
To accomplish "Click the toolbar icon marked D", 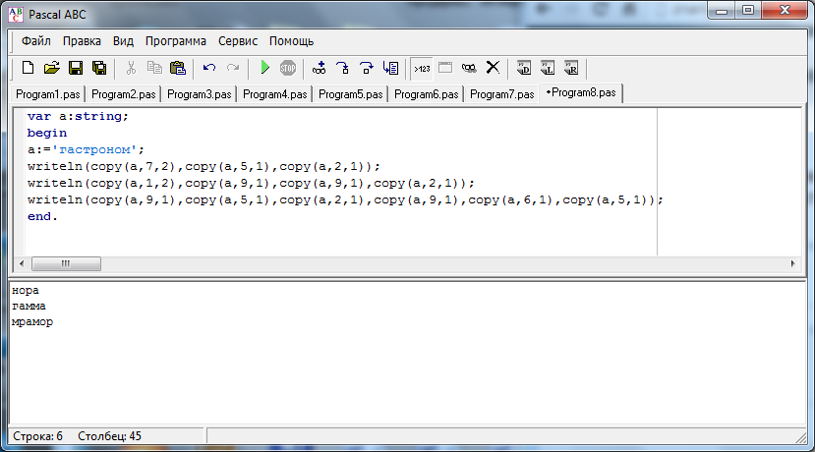I will pos(524,68).
